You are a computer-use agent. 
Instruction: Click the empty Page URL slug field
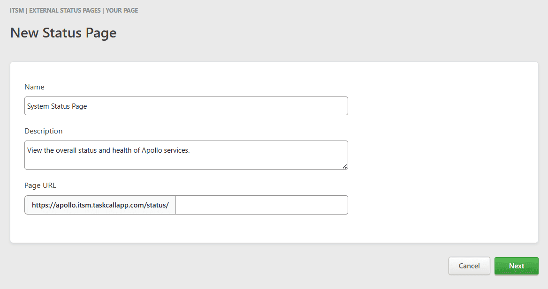[x=261, y=205]
